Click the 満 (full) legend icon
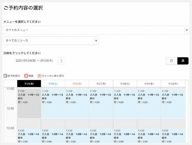The height and width of the screenshot is (145, 192). (26, 76)
